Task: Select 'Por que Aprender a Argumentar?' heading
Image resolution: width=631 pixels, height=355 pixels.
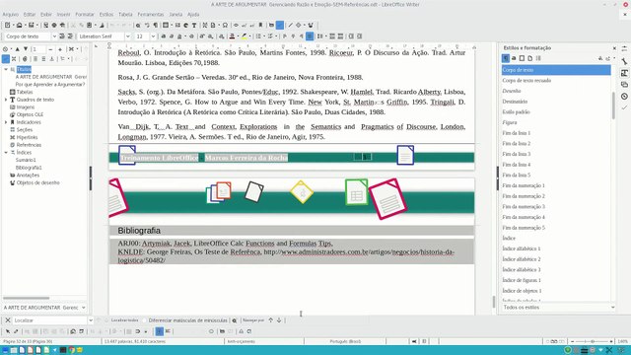Action: 50,85
